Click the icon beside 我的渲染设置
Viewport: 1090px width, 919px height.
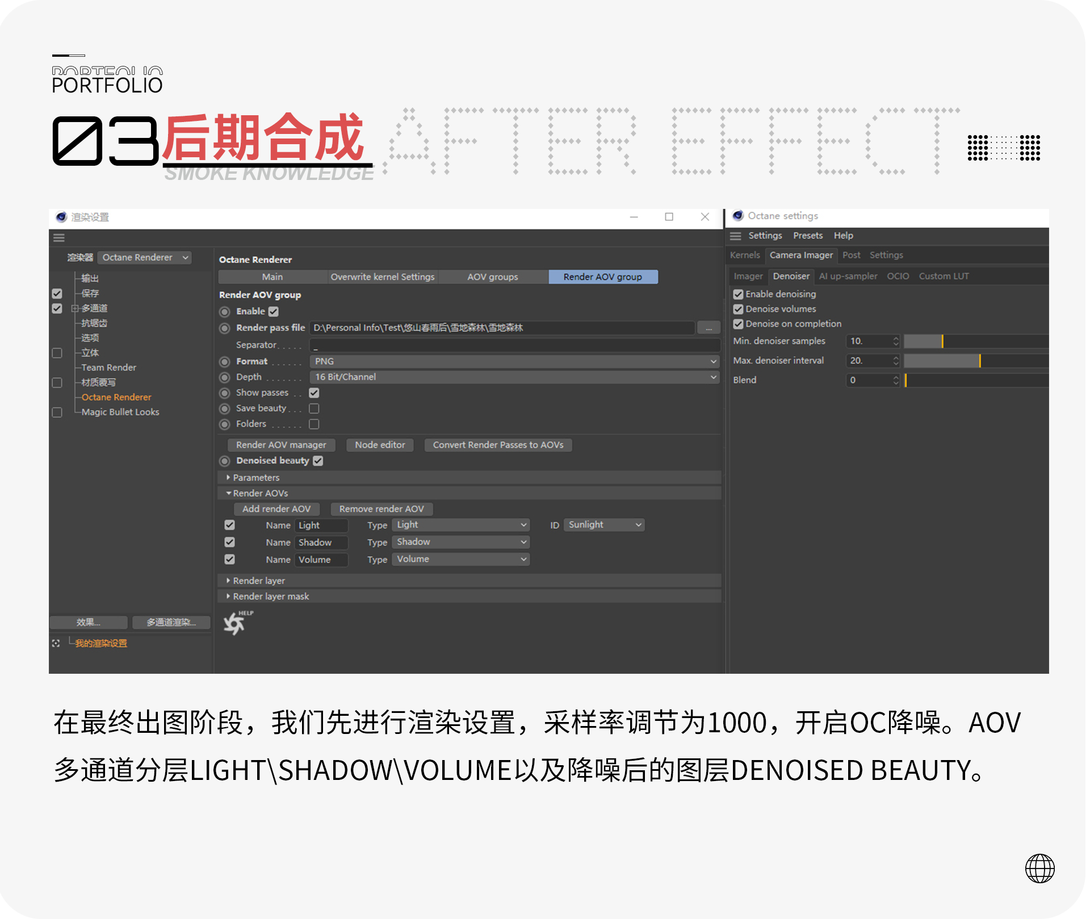point(56,642)
